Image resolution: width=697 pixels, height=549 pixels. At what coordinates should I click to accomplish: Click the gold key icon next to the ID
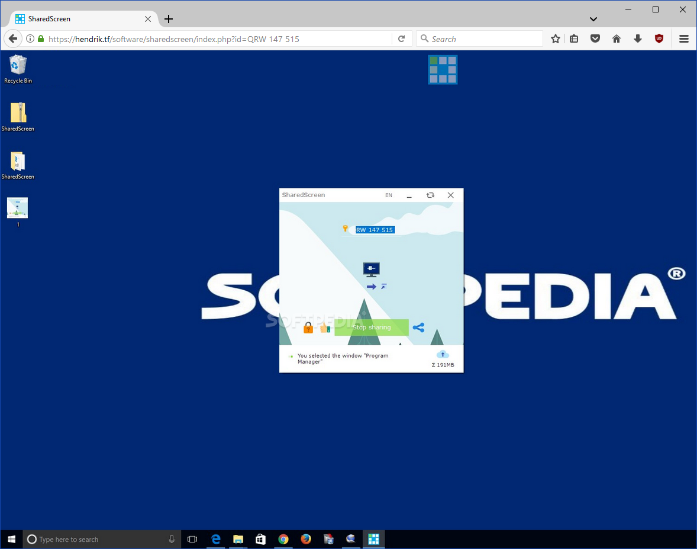pyautogui.click(x=345, y=229)
